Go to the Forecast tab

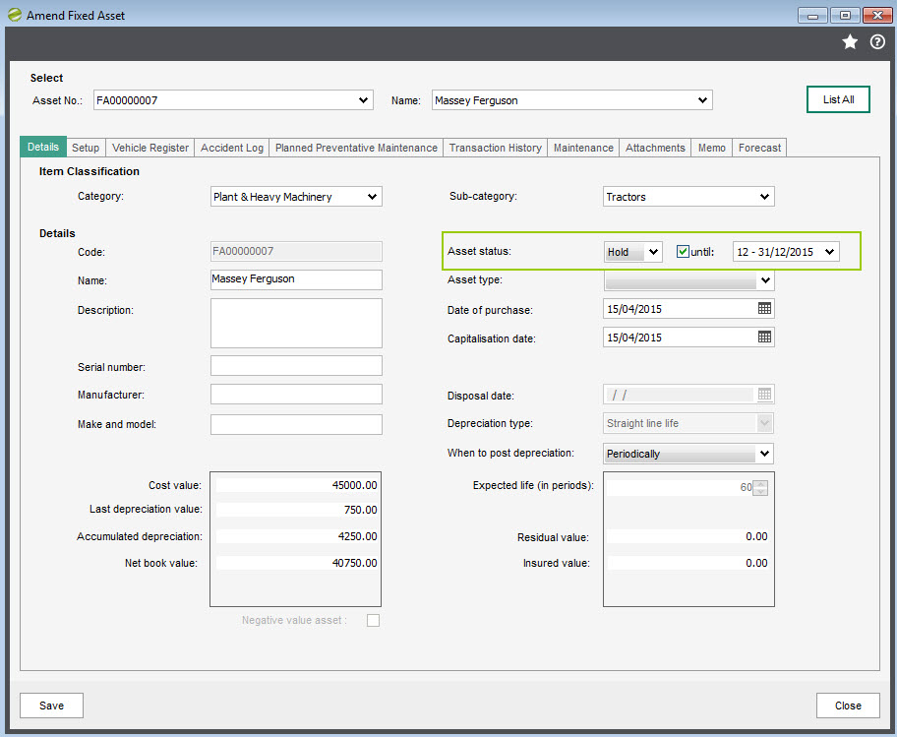(759, 148)
